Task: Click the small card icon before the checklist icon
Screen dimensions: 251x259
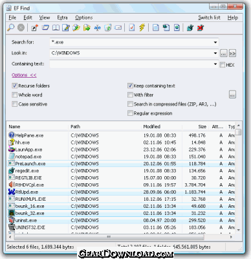Action: pos(118,28)
